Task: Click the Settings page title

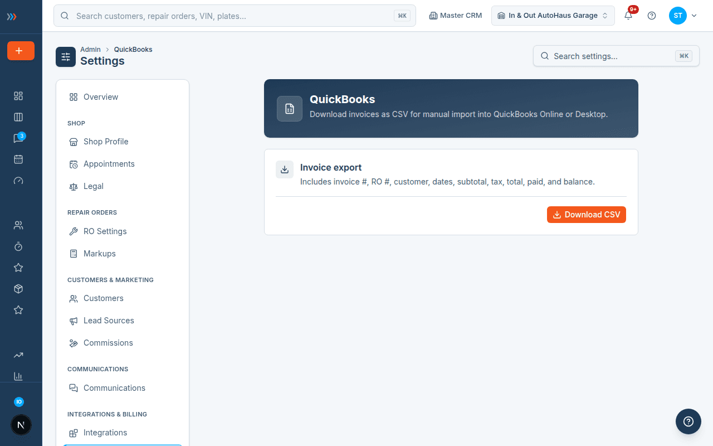Action: pos(102,61)
